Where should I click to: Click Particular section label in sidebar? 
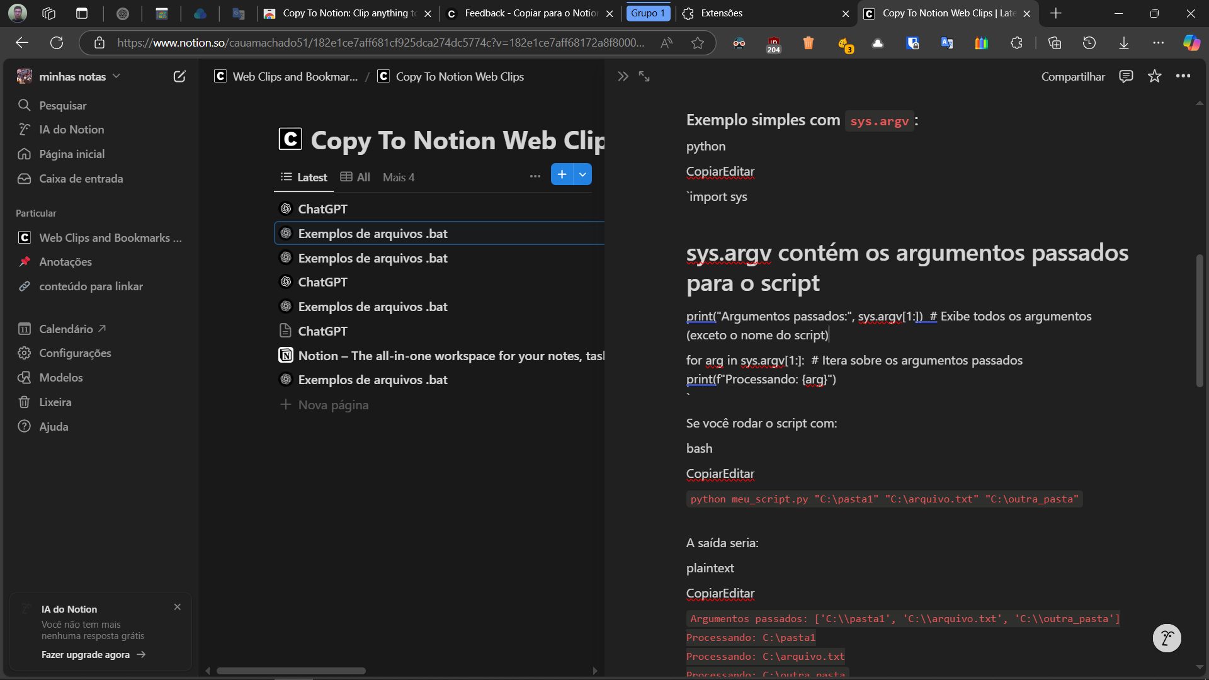pos(36,213)
